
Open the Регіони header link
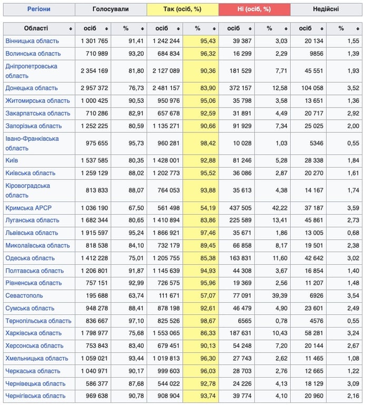click(39, 9)
